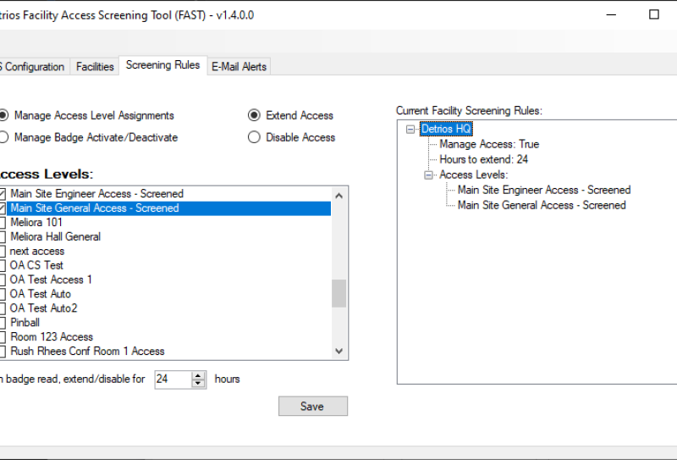Screen dimensions: 677x460
Task: Enable the OA CS Test checkbox
Action: point(3,265)
